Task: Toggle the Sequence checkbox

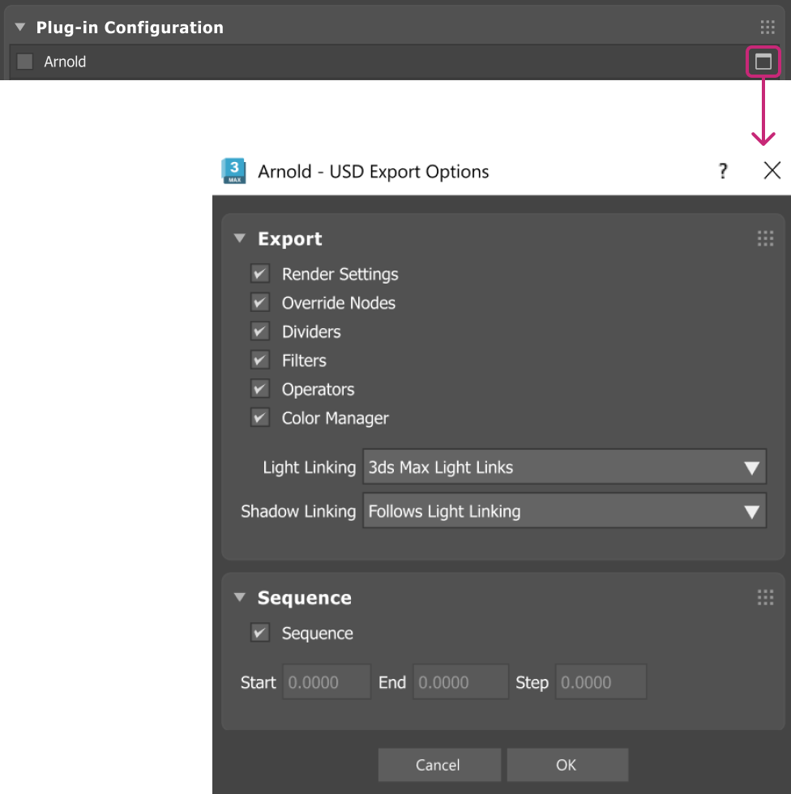Action: (260, 633)
